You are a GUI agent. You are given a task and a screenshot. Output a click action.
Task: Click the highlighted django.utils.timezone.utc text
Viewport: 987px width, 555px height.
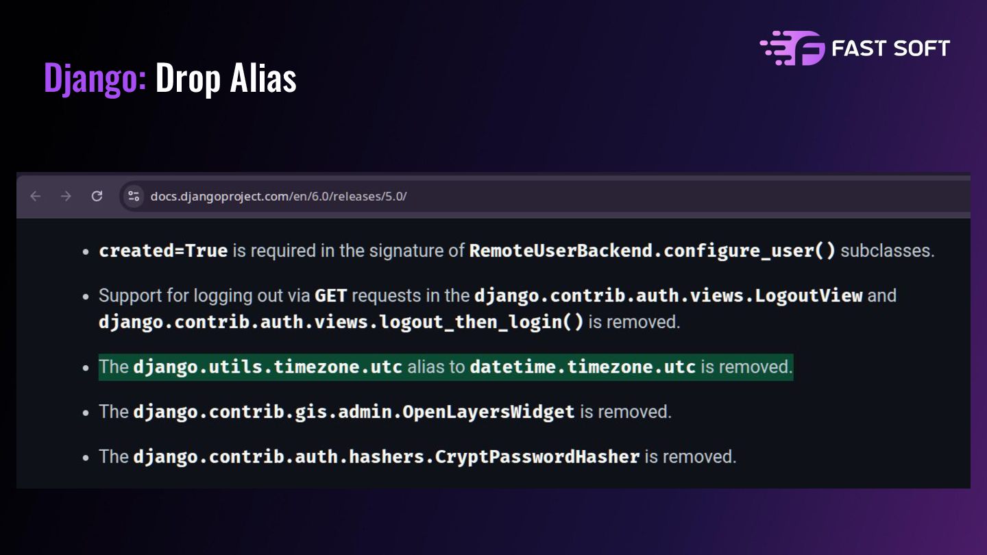pyautogui.click(x=267, y=367)
